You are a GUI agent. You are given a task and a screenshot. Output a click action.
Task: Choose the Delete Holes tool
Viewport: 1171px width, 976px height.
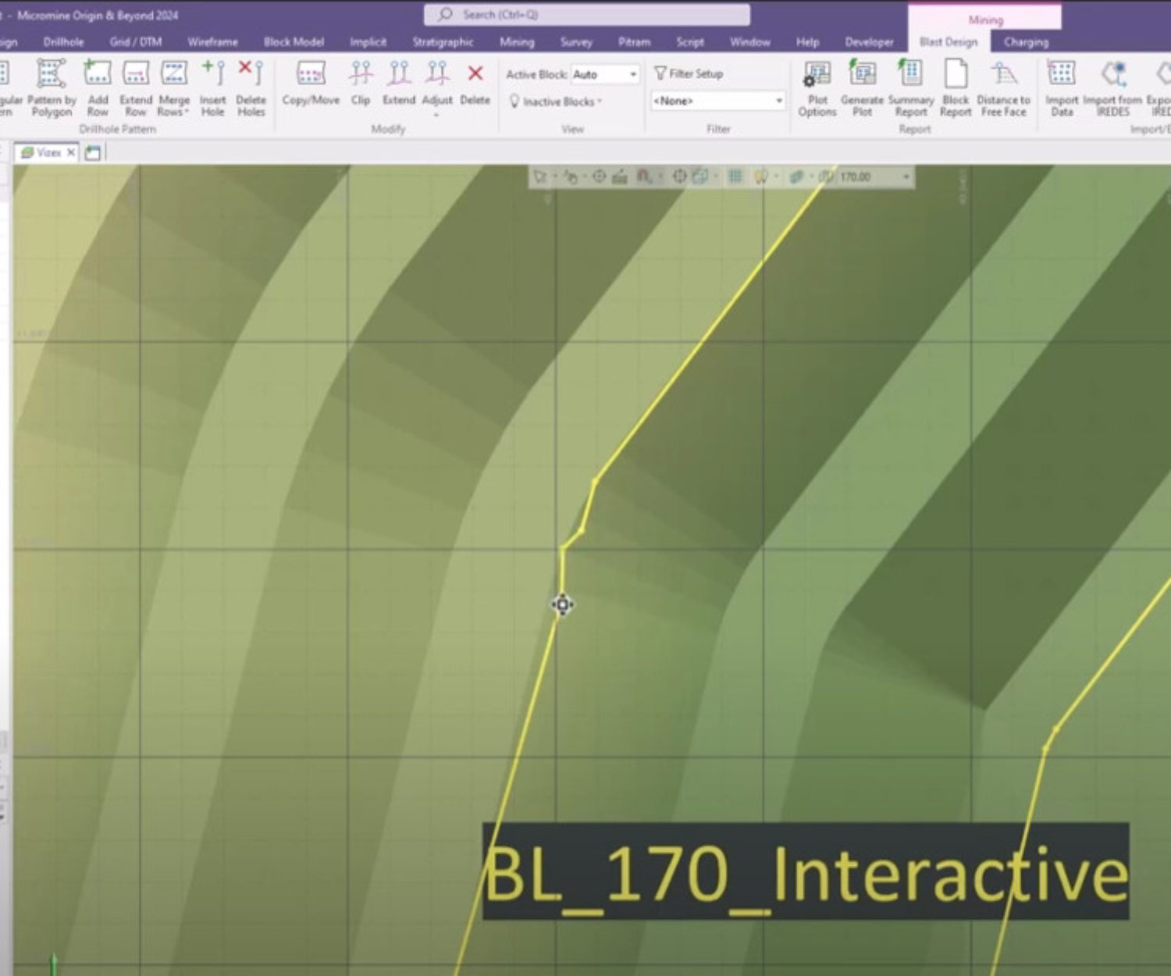pos(251,87)
